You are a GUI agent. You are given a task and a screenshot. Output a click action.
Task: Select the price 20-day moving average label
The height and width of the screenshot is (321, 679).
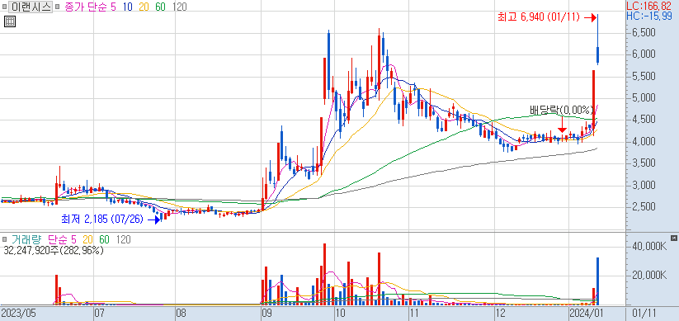[x=144, y=7]
